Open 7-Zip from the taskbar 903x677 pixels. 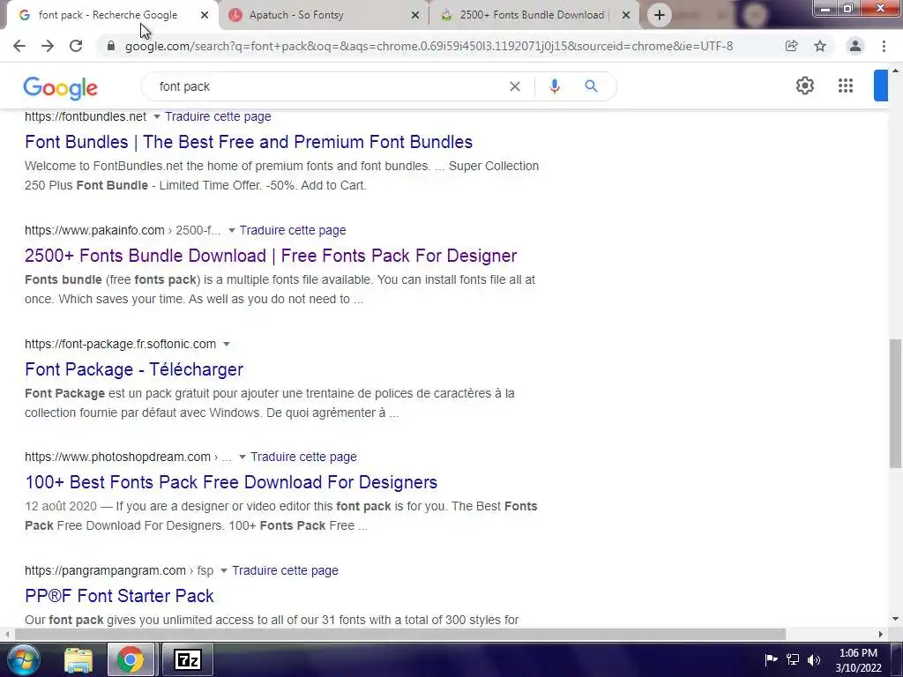tap(188, 659)
